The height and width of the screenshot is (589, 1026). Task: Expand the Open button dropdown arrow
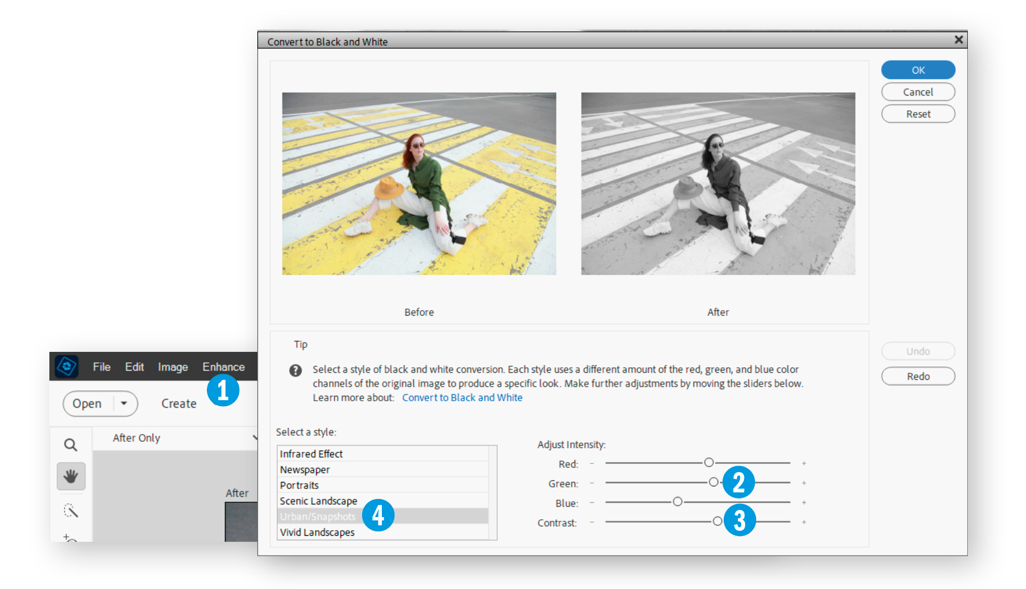point(124,403)
